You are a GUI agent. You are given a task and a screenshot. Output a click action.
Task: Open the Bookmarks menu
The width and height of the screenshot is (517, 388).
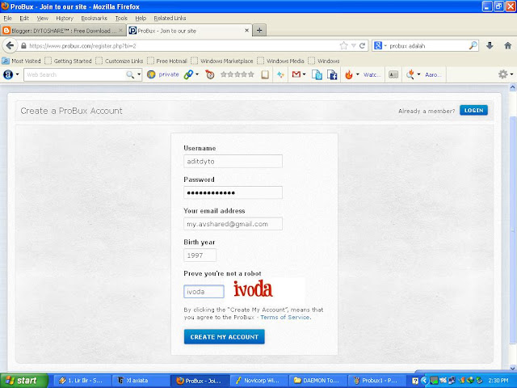tap(94, 18)
